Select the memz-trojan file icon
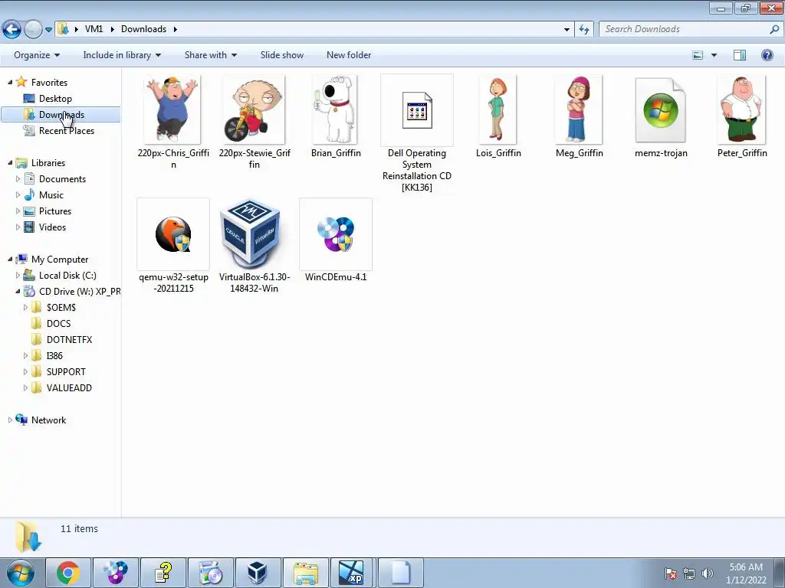The height and width of the screenshot is (588, 785). pos(660,110)
